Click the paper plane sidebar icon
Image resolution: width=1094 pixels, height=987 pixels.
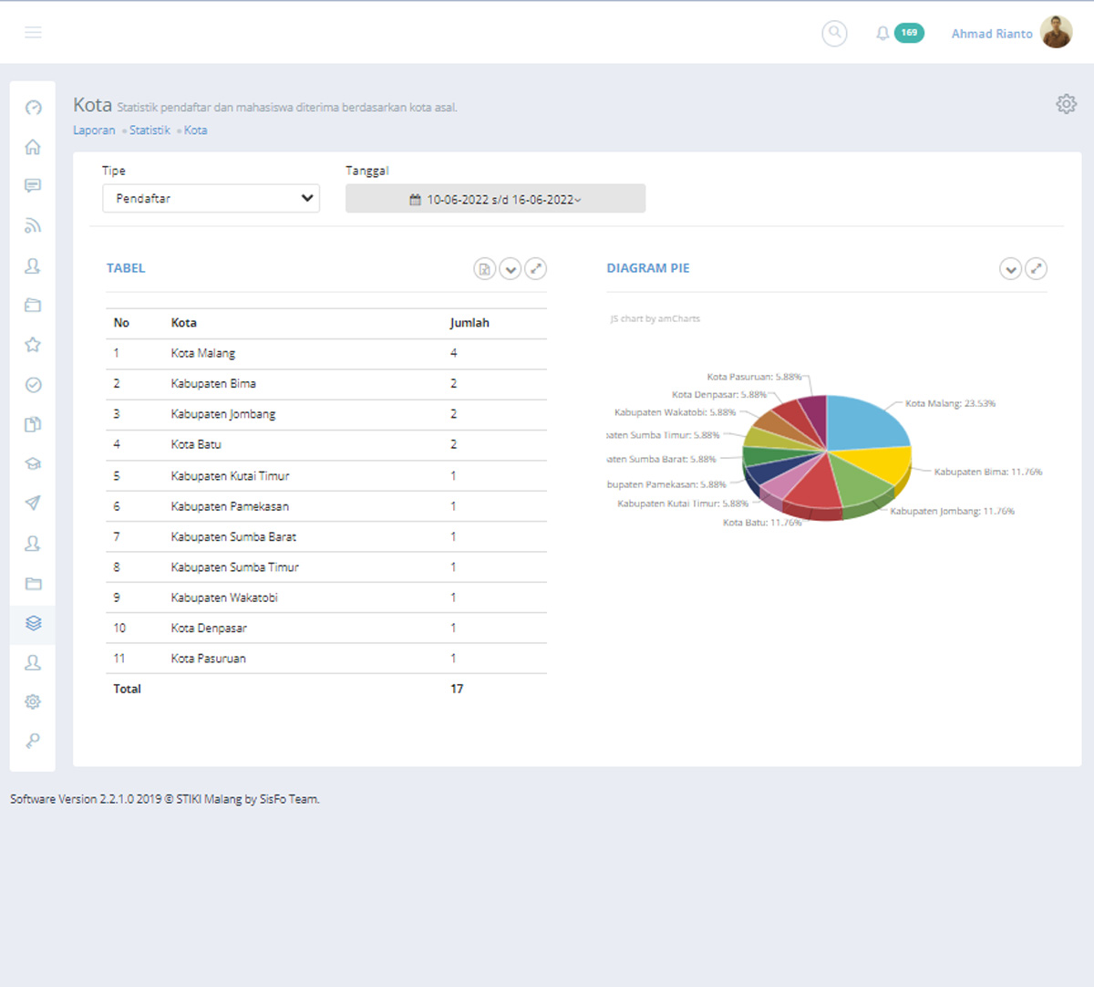click(33, 503)
